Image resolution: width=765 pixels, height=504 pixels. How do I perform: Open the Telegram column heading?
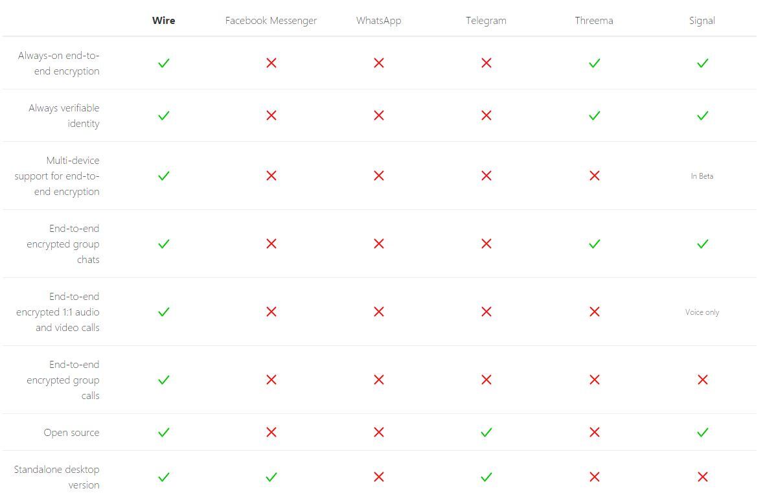(x=486, y=21)
